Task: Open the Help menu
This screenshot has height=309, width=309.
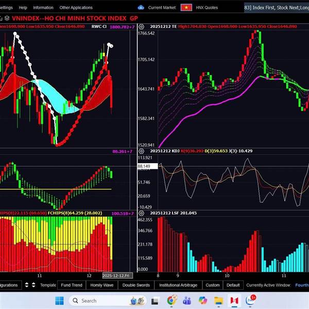Action: pyautogui.click(x=23, y=8)
